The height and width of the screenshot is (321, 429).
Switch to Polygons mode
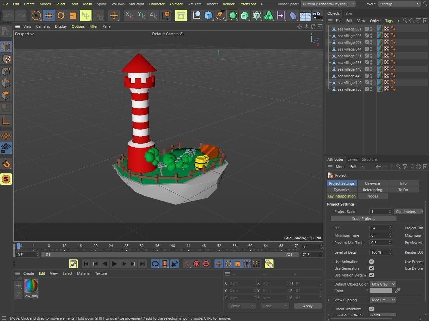[6, 95]
